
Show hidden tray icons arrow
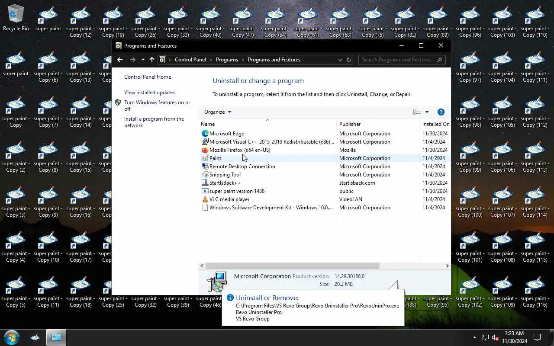tap(475, 337)
